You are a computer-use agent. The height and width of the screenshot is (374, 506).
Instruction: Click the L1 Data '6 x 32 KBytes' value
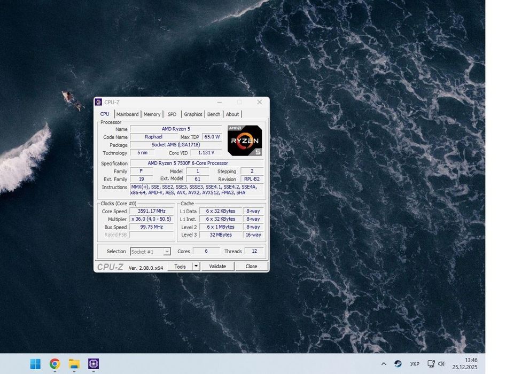[x=221, y=211]
